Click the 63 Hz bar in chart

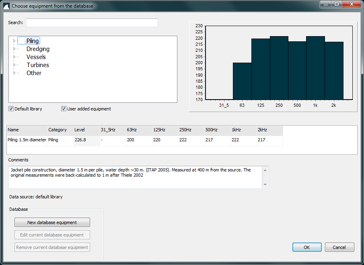point(242,81)
